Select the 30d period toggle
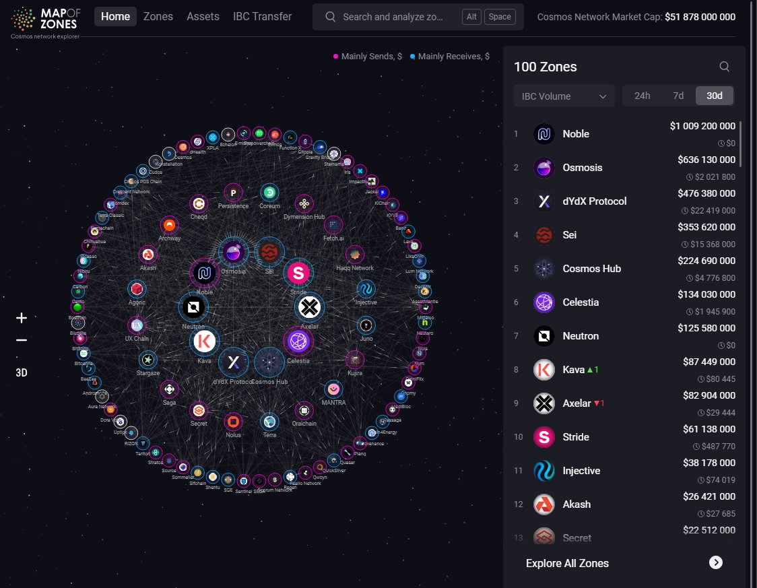The height and width of the screenshot is (588, 757). pos(714,96)
